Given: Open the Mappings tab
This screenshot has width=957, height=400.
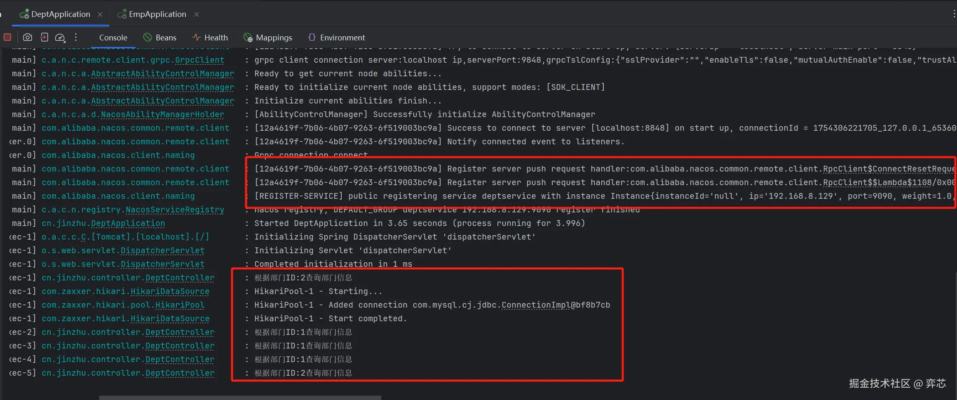Looking at the screenshot, I should coord(268,38).
